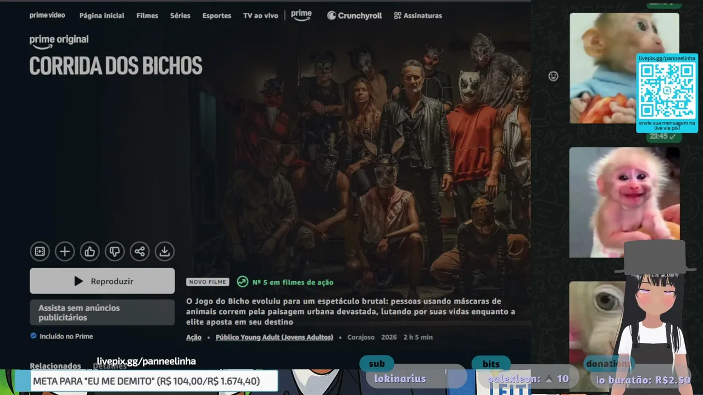
Task: Click the trending arrow icon beside Nº 5
Action: click(242, 282)
